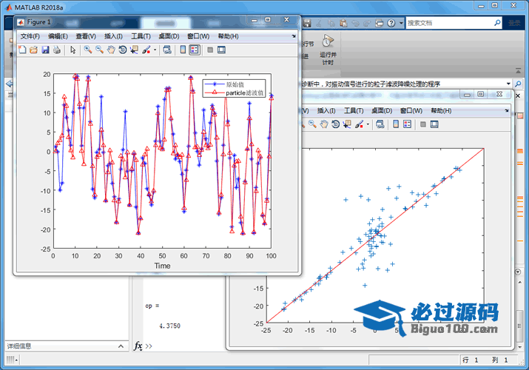
Task: Click the particle滤波值 legend entry
Action: tap(244, 93)
